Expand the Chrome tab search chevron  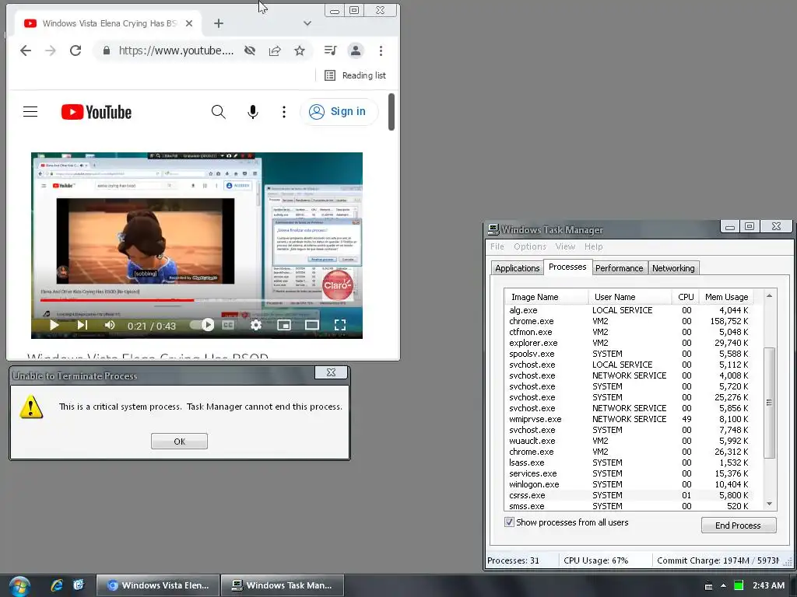(x=307, y=23)
